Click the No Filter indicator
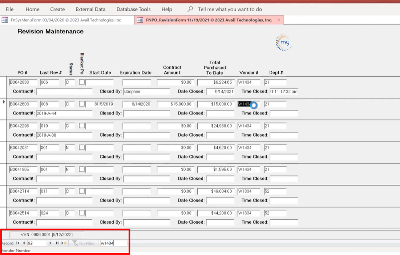Image resolution: width=400 pixels, height=255 pixels. pyautogui.click(x=84, y=243)
